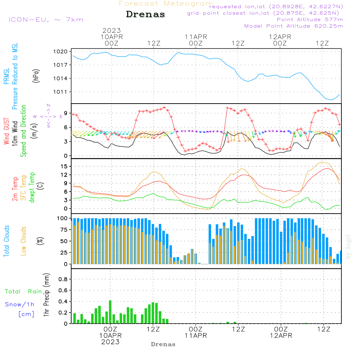The image size is (356, 356).
Task: Click the 12 value on the temperature axis
Action: click(64, 175)
